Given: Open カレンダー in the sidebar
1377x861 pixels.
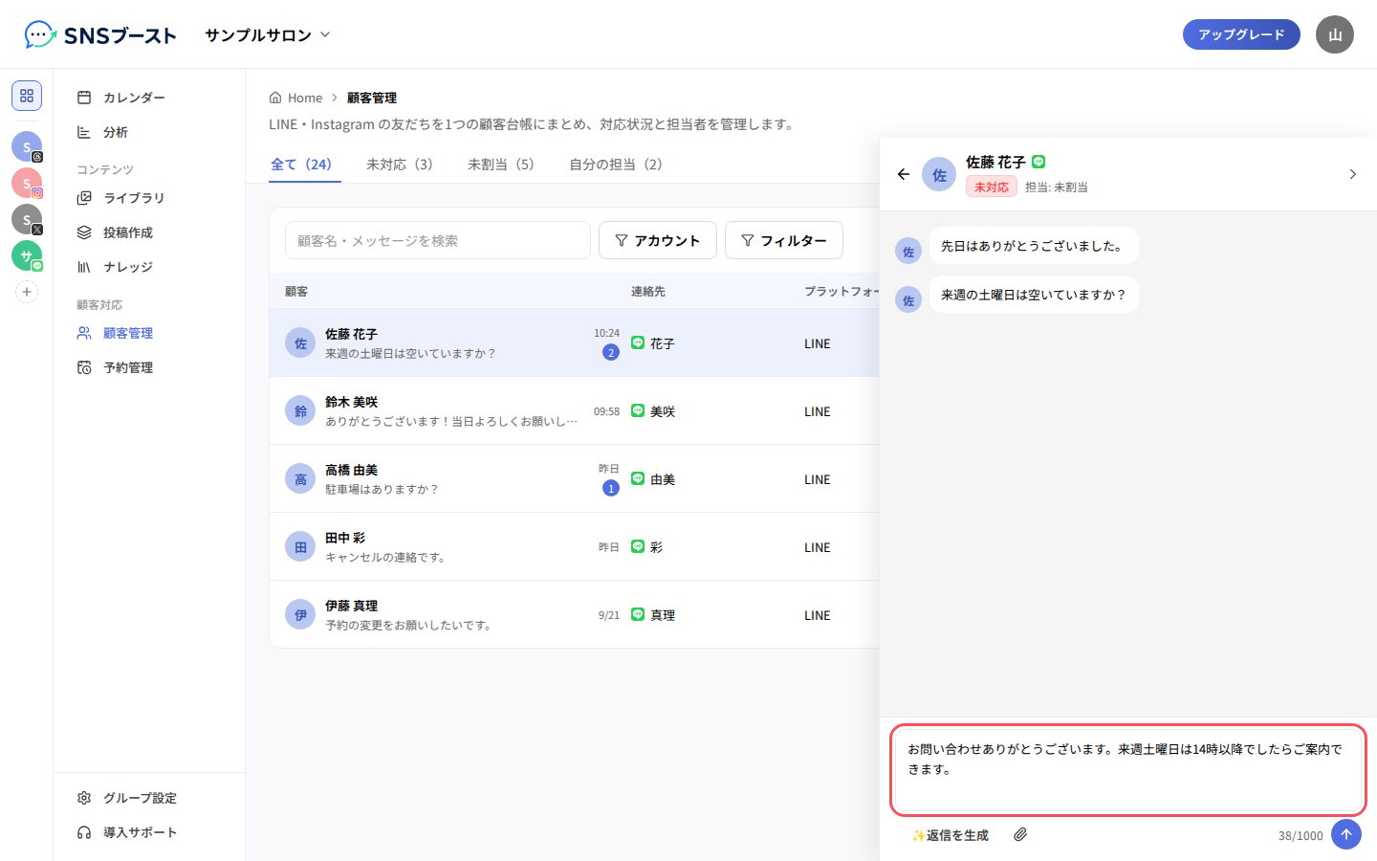Looking at the screenshot, I should [149, 98].
